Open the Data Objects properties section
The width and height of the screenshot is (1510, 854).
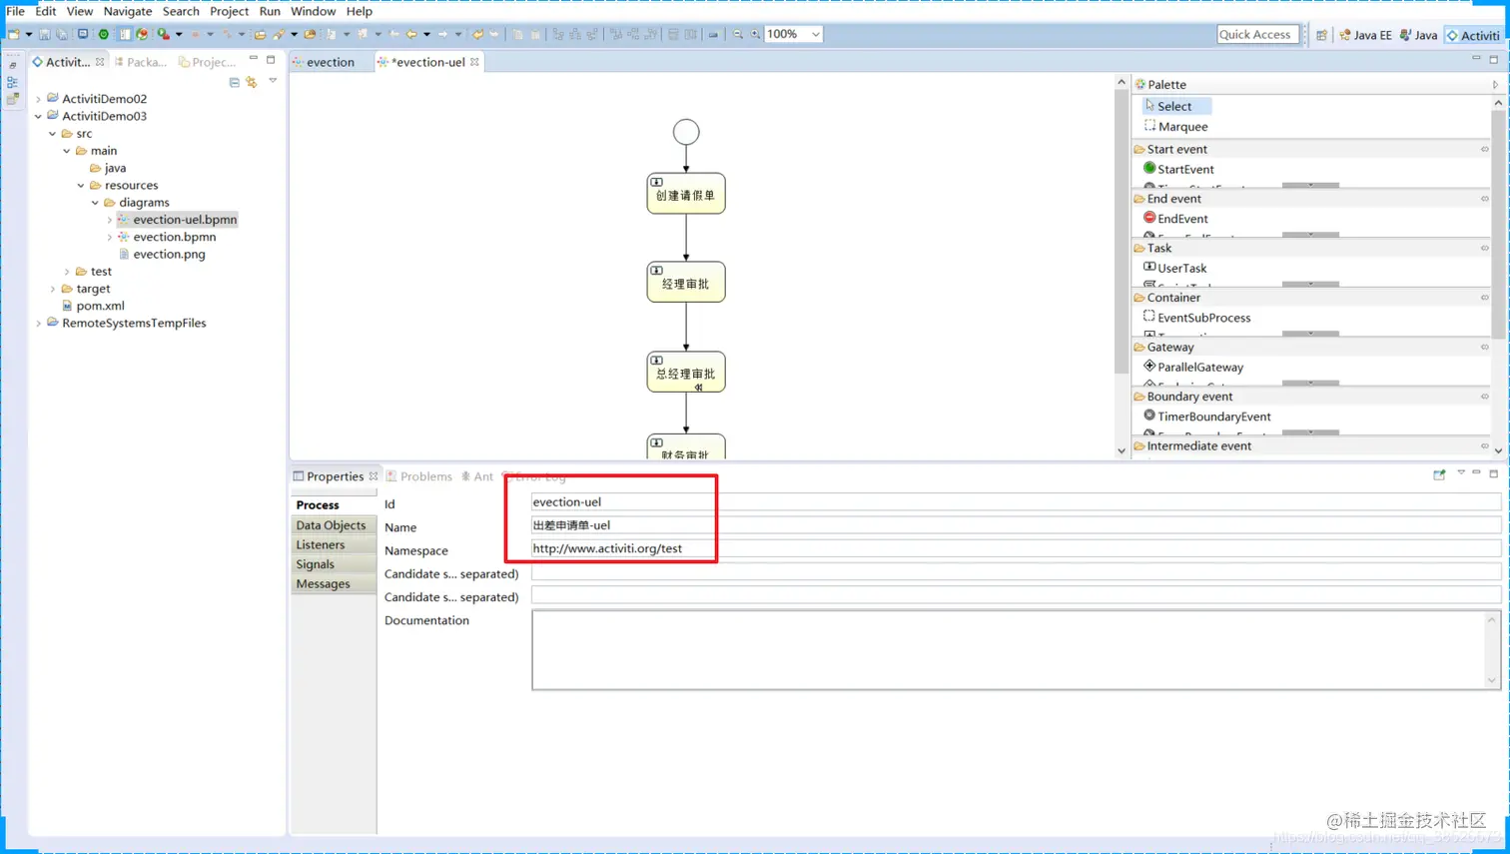coord(332,524)
